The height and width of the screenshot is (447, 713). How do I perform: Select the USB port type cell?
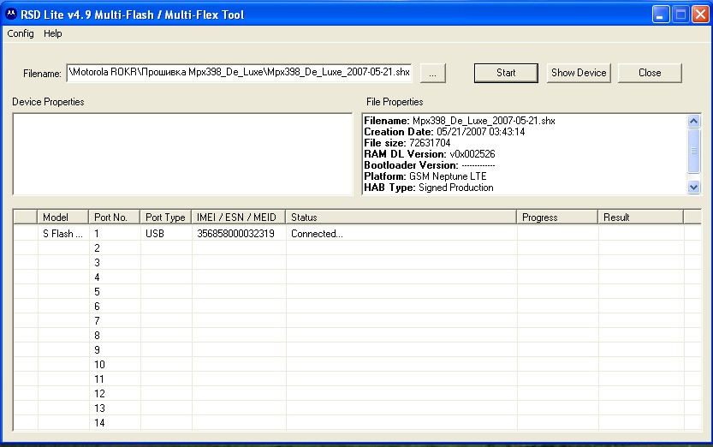[166, 234]
